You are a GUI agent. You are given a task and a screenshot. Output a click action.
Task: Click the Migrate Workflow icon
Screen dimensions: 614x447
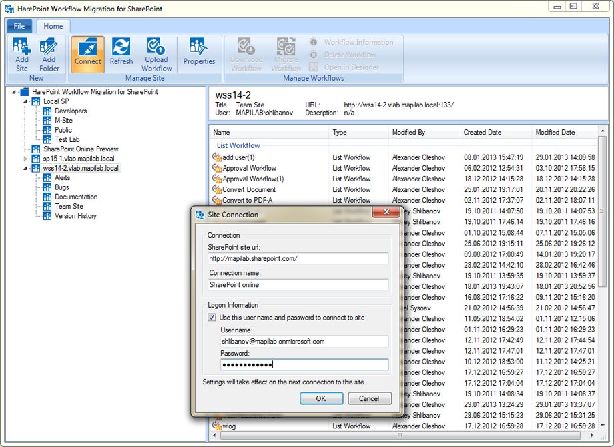286,46
